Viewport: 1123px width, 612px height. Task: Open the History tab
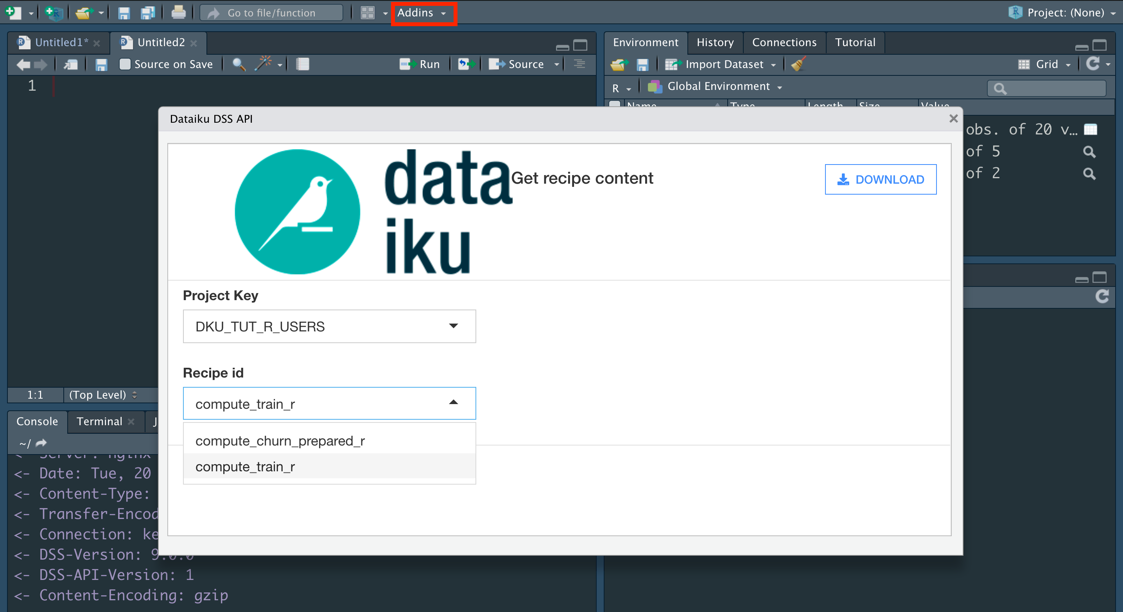[715, 42]
